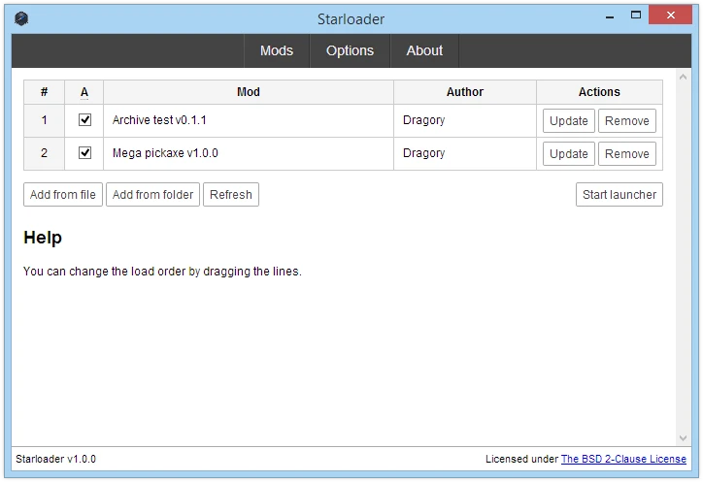
Task: Update the Mega pickaxe mod
Action: 568,154
